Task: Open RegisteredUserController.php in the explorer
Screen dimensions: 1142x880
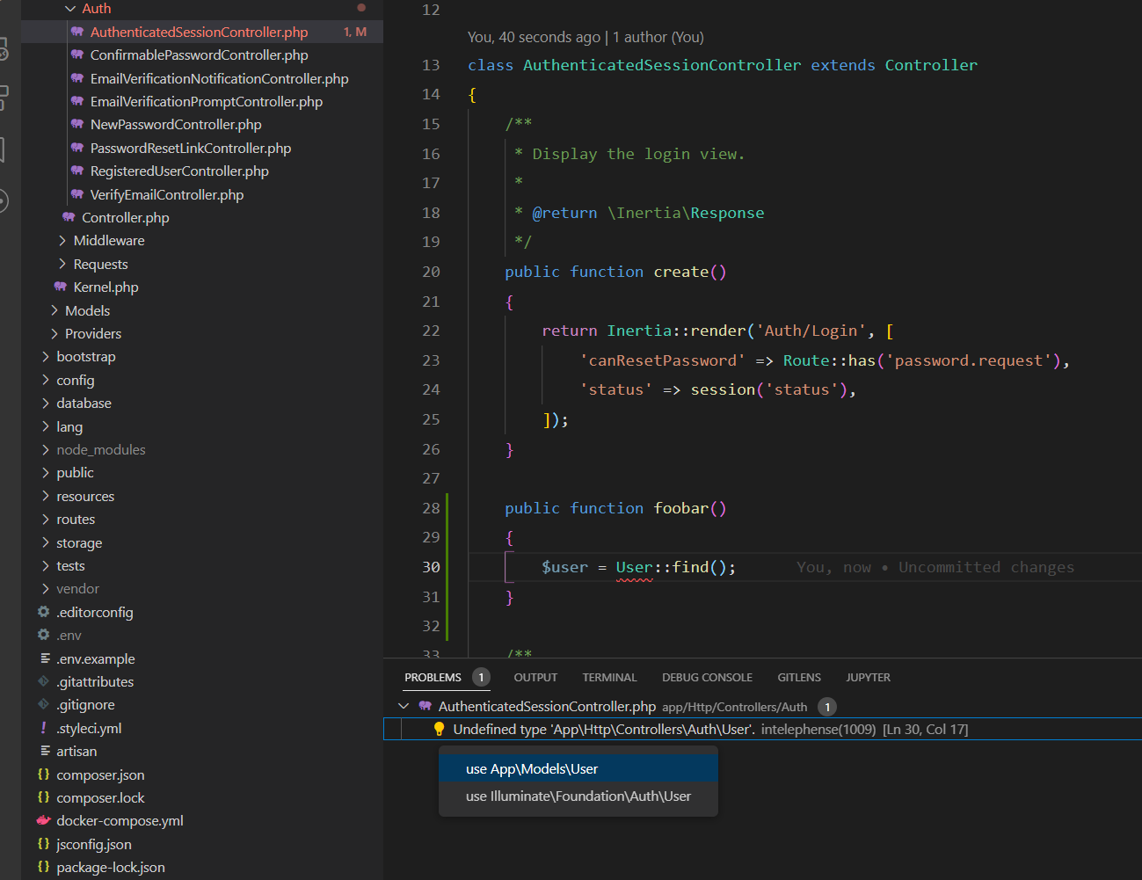Action: 179,171
